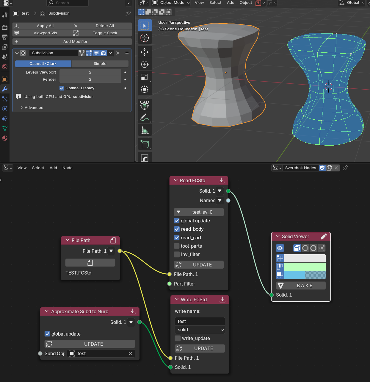This screenshot has width=370, height=382.
Task: Open the Object properties tab
Action: coord(5,79)
